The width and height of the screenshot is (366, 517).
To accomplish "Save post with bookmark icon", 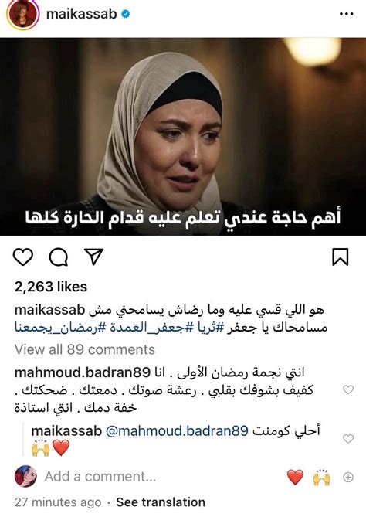I will tap(340, 257).
